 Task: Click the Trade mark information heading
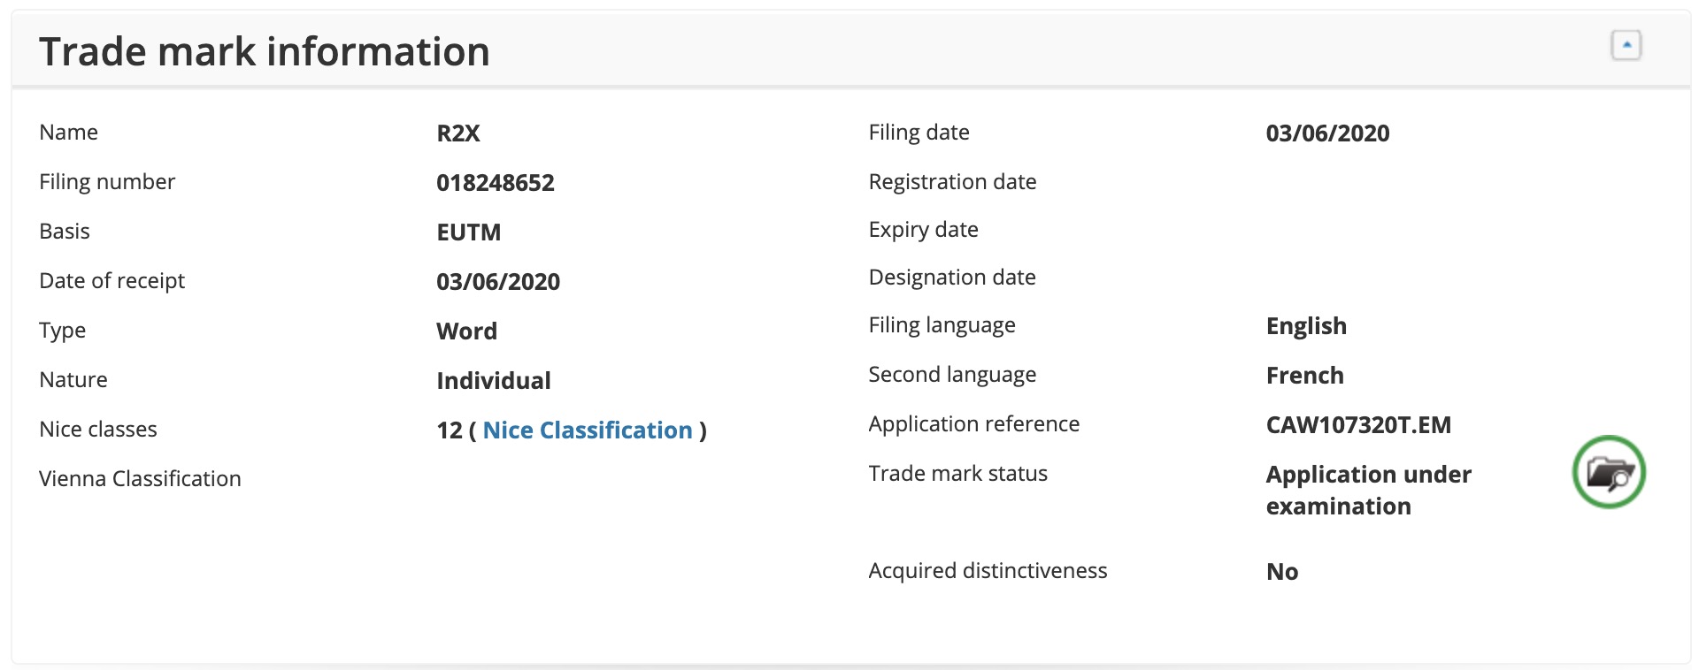pyautogui.click(x=265, y=51)
